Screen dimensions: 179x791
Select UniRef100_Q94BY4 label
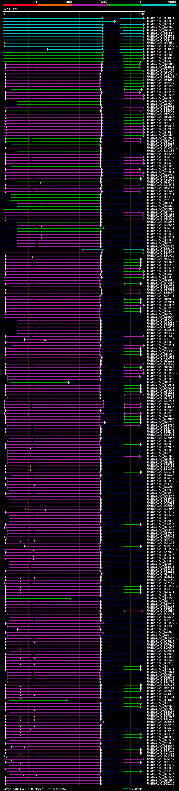pyautogui.click(x=160, y=68)
